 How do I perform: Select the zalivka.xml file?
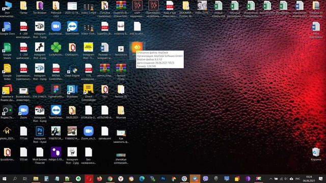tap(104, 131)
